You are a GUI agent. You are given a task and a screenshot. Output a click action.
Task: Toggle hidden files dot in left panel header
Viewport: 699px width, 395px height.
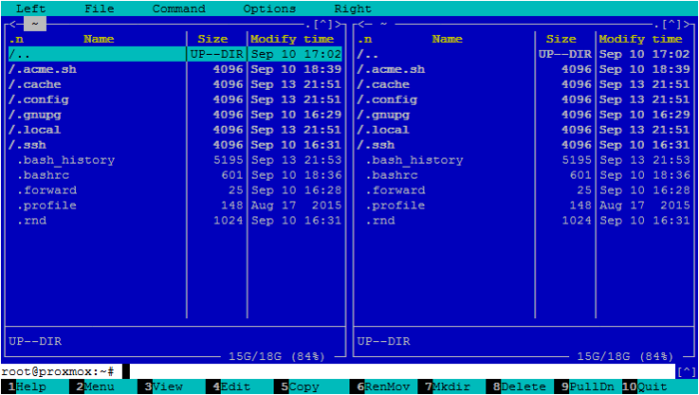(x=308, y=25)
